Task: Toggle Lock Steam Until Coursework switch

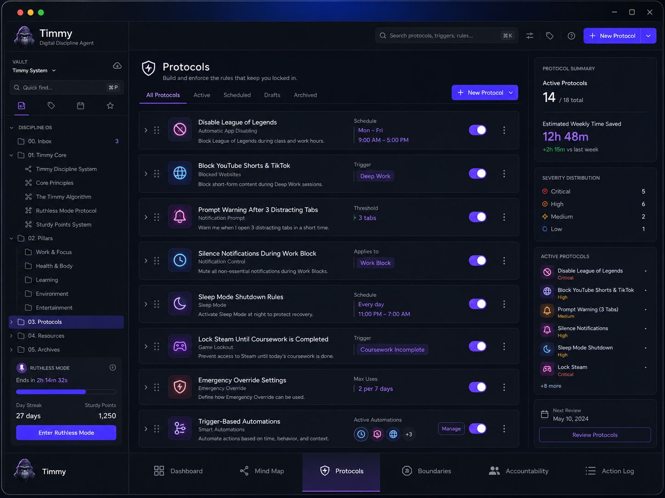Action: click(478, 346)
